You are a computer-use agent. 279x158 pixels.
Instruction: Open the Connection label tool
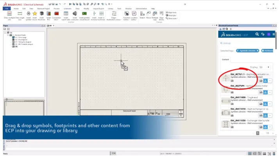click(x=56, y=16)
